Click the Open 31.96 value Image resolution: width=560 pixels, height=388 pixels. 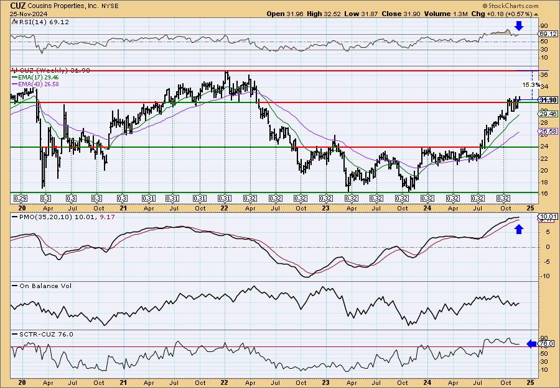[x=286, y=14]
